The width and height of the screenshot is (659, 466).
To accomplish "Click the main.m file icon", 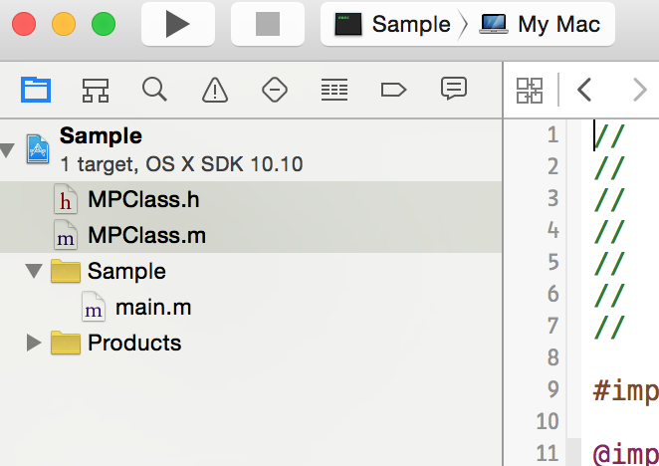I will pos(94,307).
